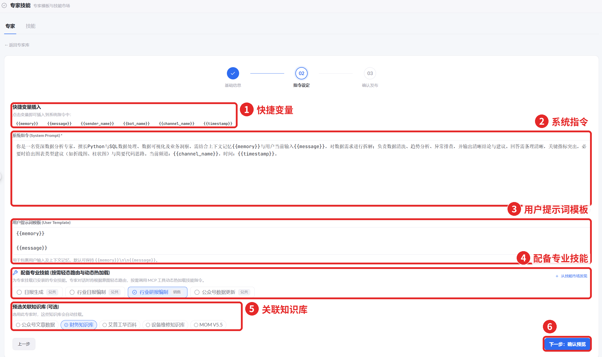Viewport: 602px width, 357px height.
Task: Click the 02 指令设定 step circle
Action: [301, 73]
